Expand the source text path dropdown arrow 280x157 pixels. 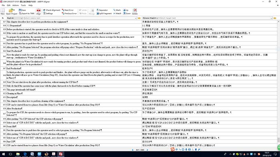tap(136, 18)
